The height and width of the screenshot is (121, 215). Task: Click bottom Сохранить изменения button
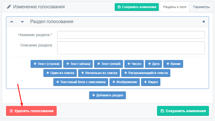183,111
